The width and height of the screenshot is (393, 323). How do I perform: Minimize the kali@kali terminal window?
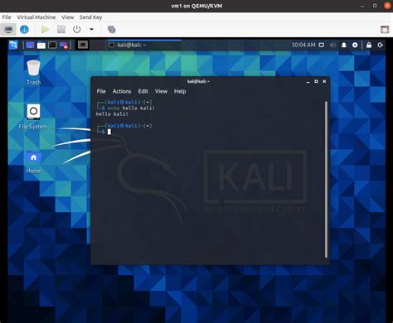(x=308, y=82)
